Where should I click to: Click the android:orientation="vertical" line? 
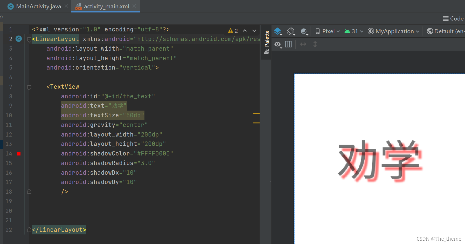point(102,67)
